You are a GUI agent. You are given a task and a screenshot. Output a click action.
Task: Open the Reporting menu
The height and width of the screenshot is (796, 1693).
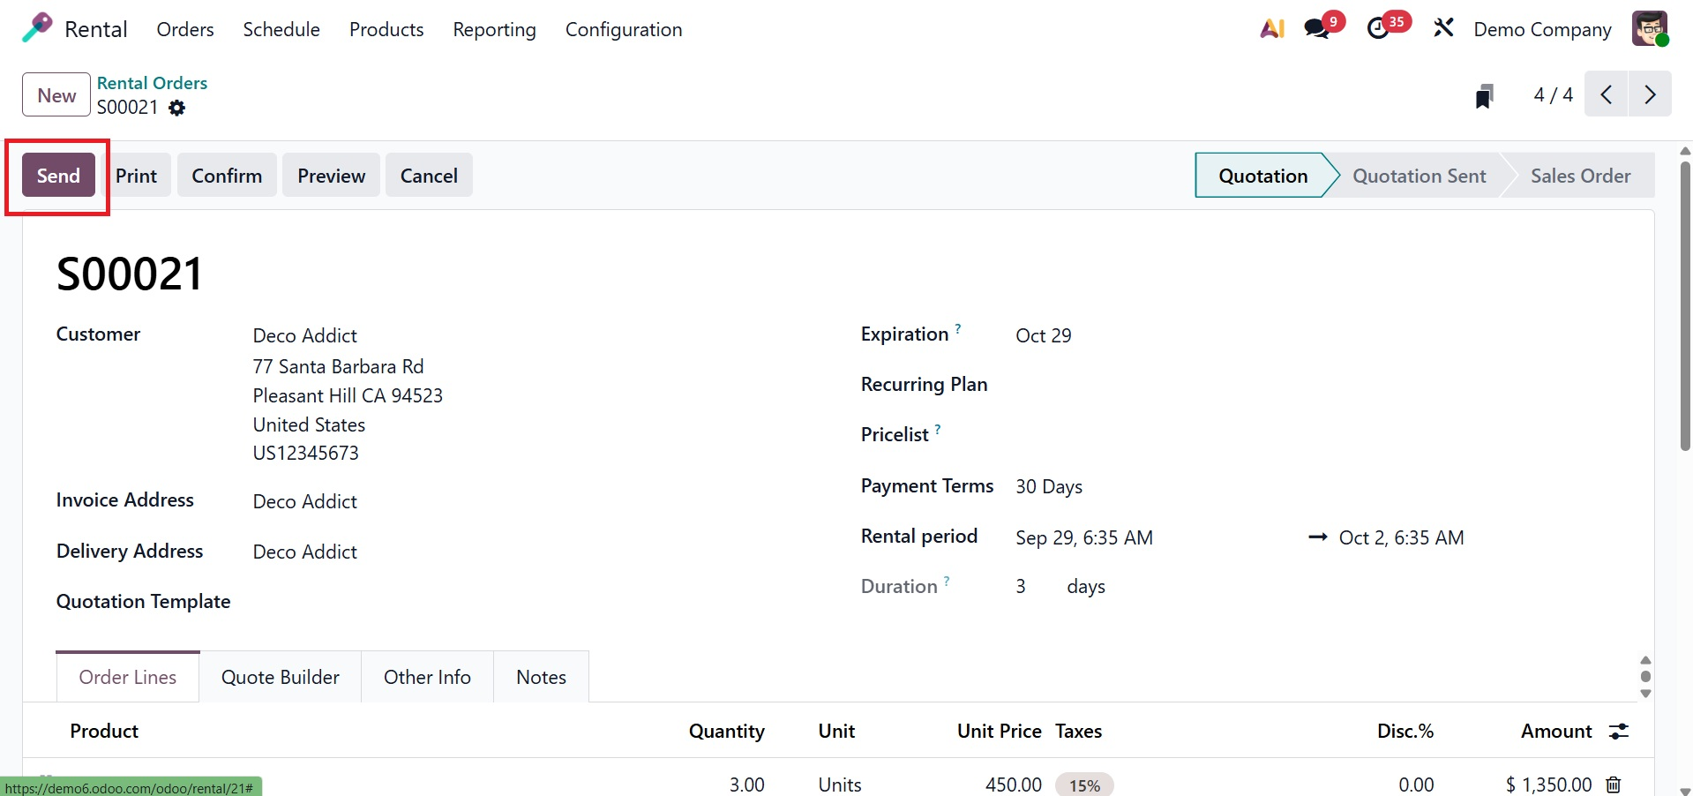coord(494,29)
